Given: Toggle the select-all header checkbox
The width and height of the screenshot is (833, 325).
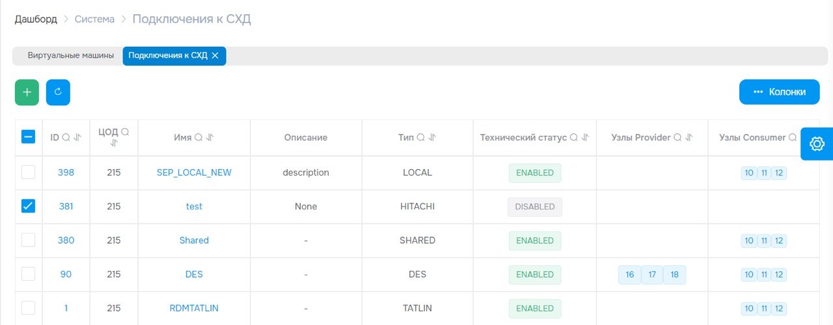Looking at the screenshot, I should pos(28,137).
